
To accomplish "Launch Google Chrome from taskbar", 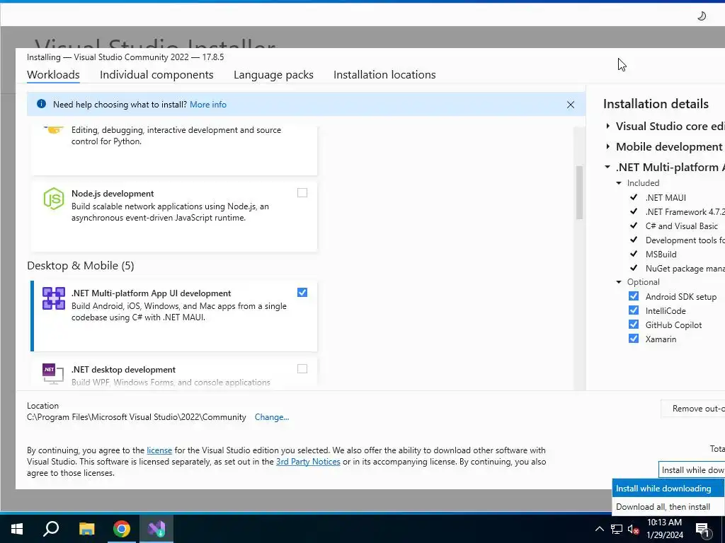I will (122, 529).
